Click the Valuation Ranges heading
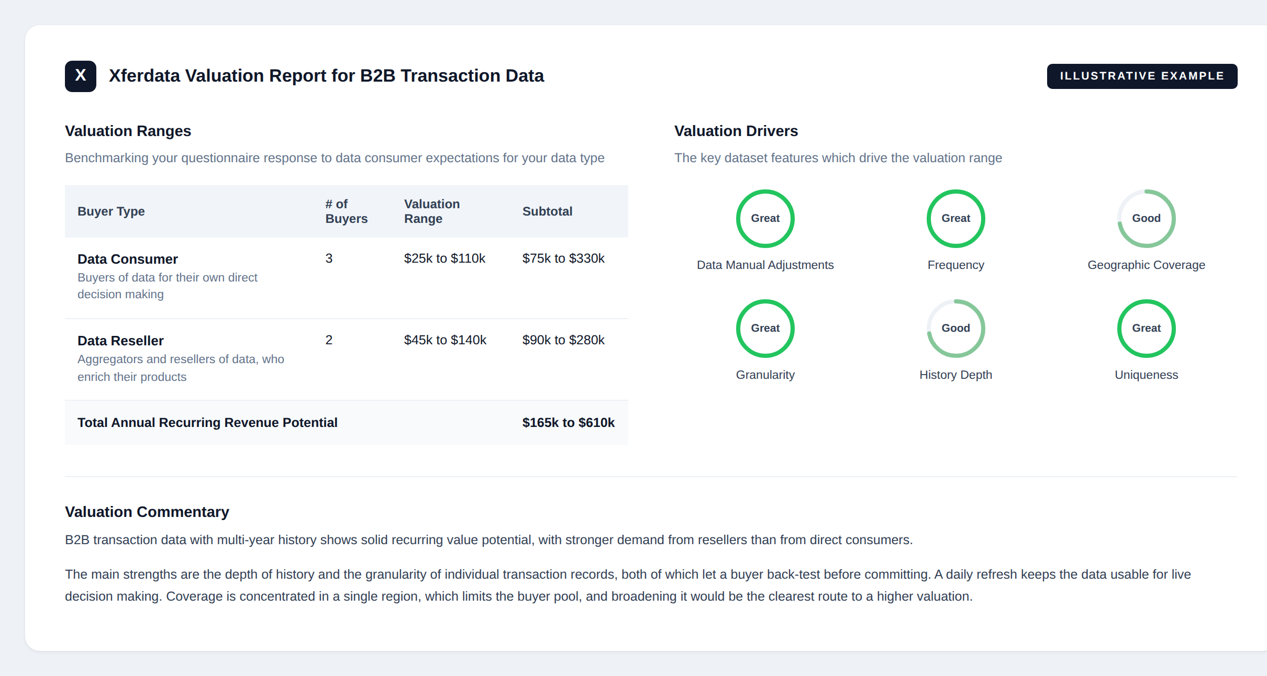This screenshot has height=676, width=1267. coord(128,131)
